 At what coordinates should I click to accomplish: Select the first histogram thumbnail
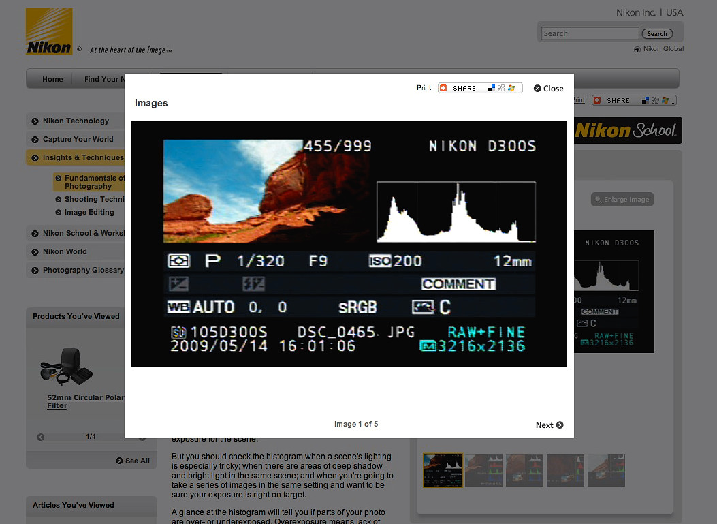(x=443, y=470)
